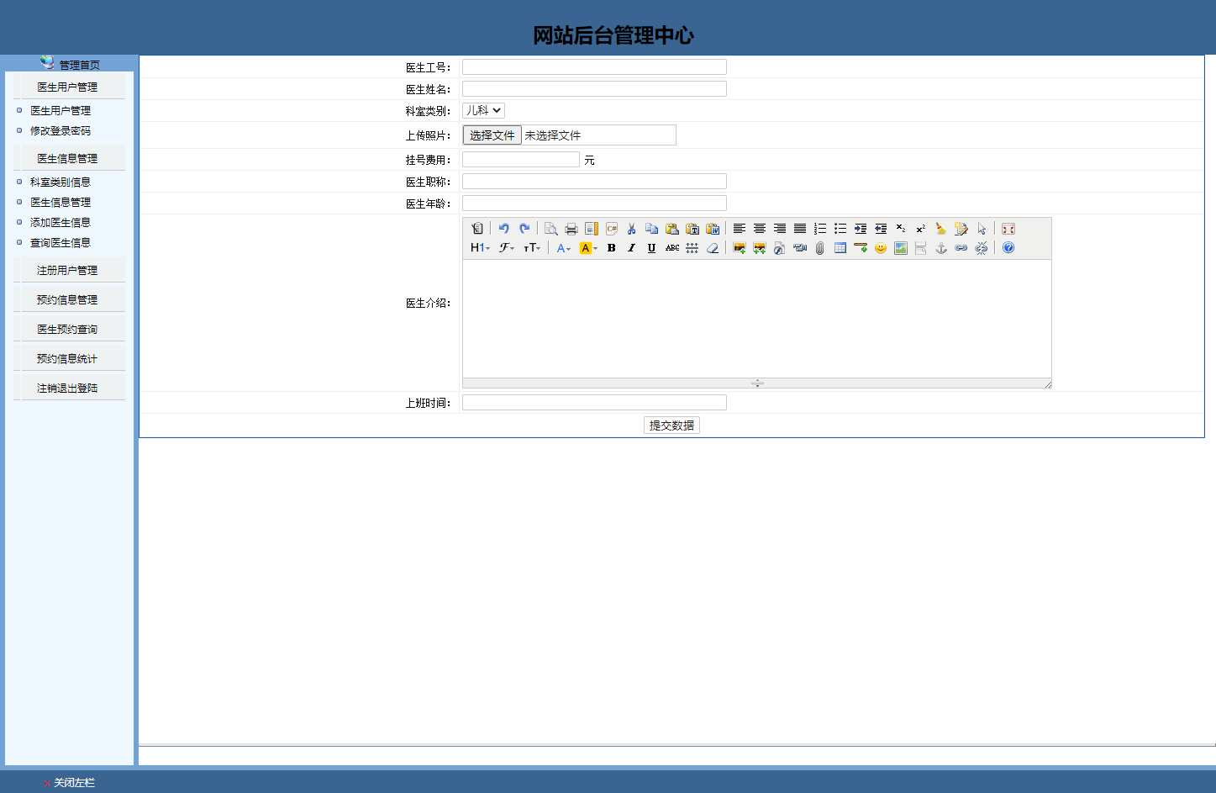Insert a smiley emoticon into the doctor introduction
The image size is (1216, 793).
pyautogui.click(x=880, y=247)
